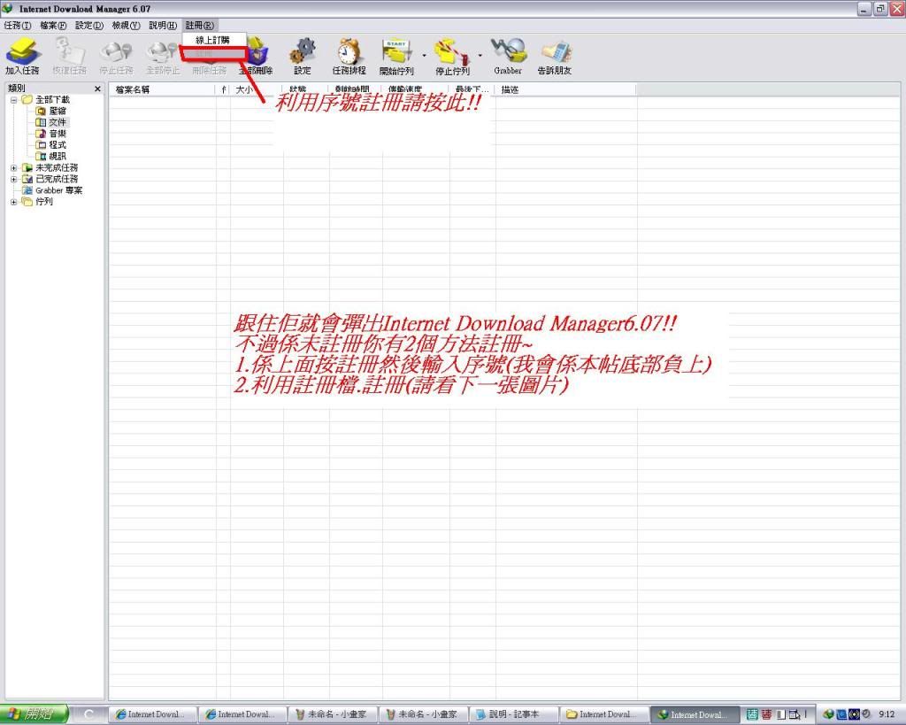
Task: Close the 類別 categories panel
Action: pyautogui.click(x=98, y=89)
